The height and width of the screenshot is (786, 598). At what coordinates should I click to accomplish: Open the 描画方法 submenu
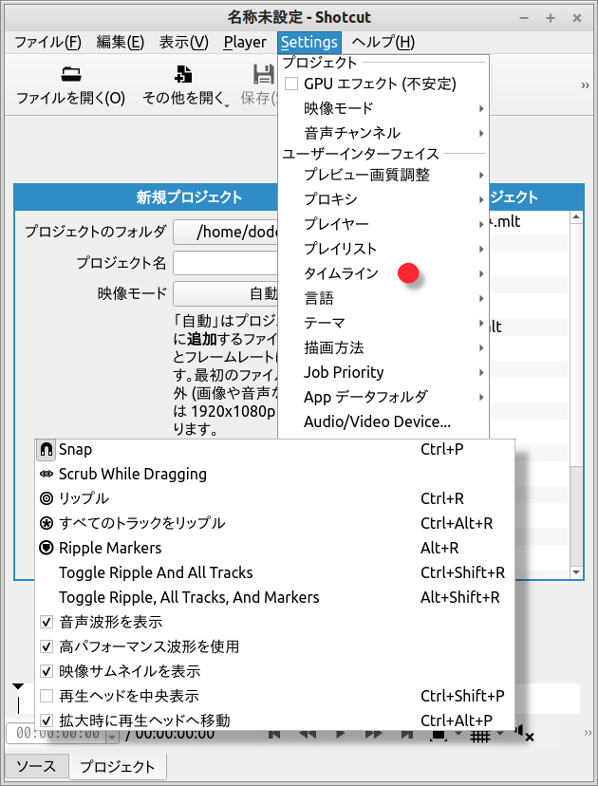(383, 347)
